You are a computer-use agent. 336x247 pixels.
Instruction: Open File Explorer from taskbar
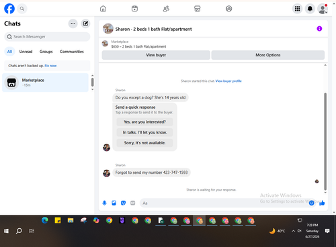(x=71, y=221)
